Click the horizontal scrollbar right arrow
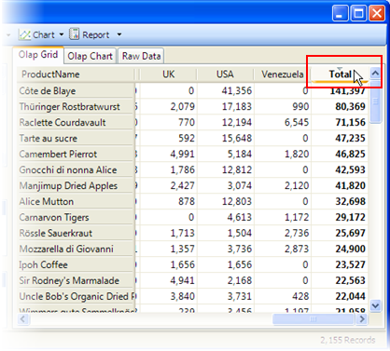The height and width of the screenshot is (351, 390). (x=362, y=319)
